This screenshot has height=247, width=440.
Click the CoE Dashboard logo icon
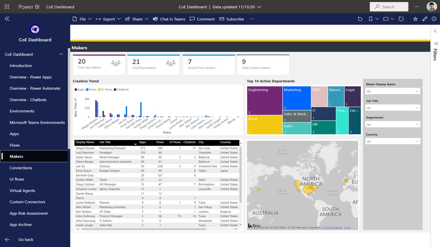click(35, 30)
